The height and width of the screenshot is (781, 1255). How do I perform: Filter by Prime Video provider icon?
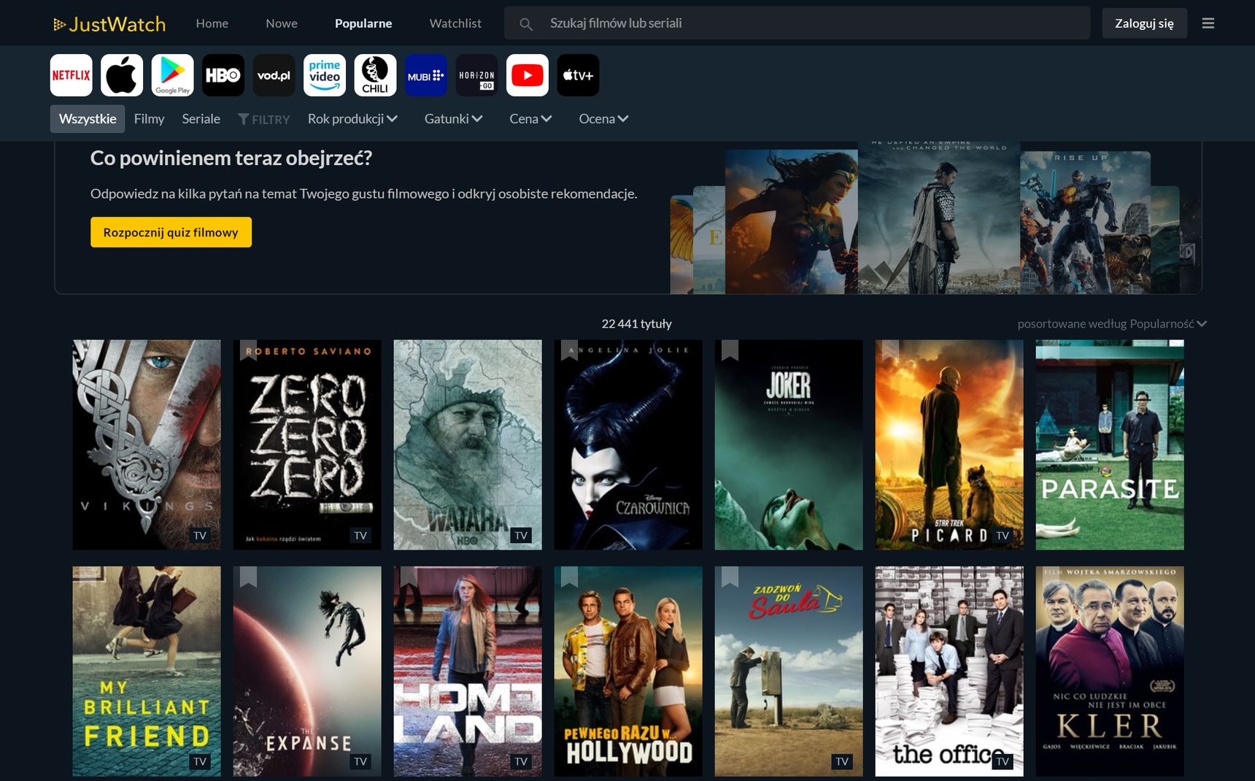pyautogui.click(x=325, y=75)
